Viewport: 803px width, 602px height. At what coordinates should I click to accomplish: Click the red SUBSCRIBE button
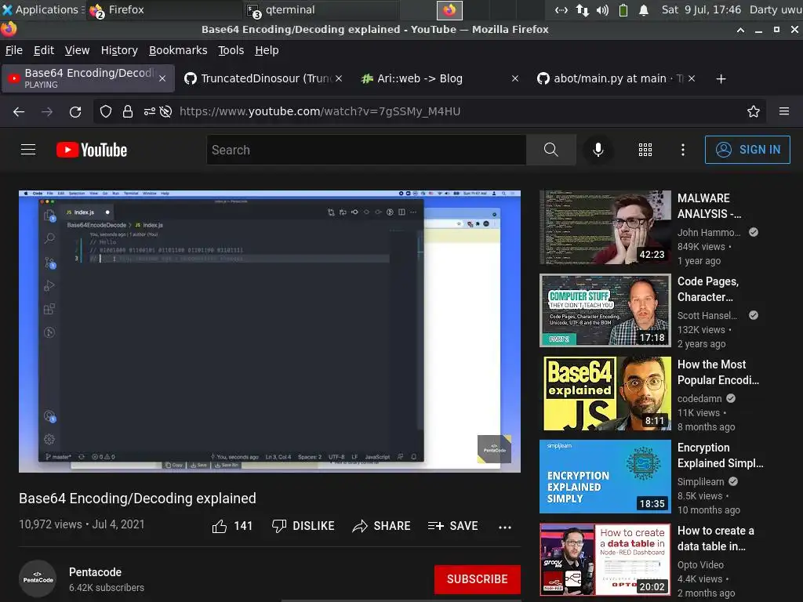pyautogui.click(x=478, y=579)
